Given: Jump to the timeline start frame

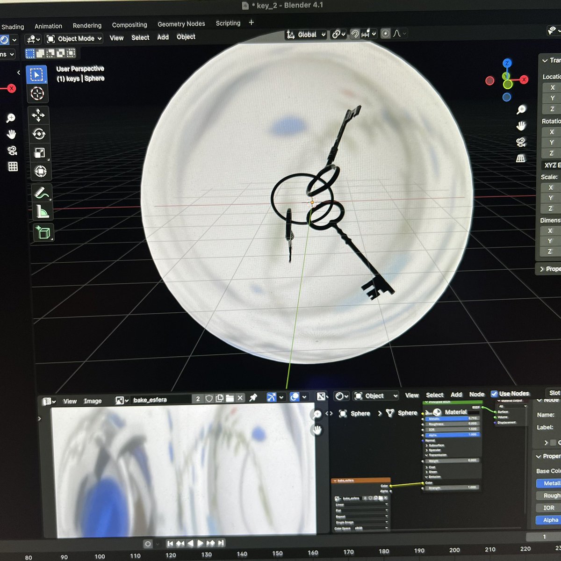Looking at the screenshot, I should click(170, 543).
